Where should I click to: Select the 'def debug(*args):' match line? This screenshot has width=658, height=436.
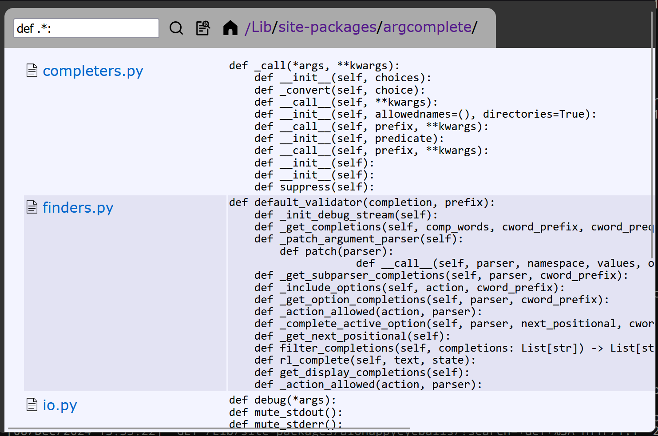pyautogui.click(x=282, y=400)
